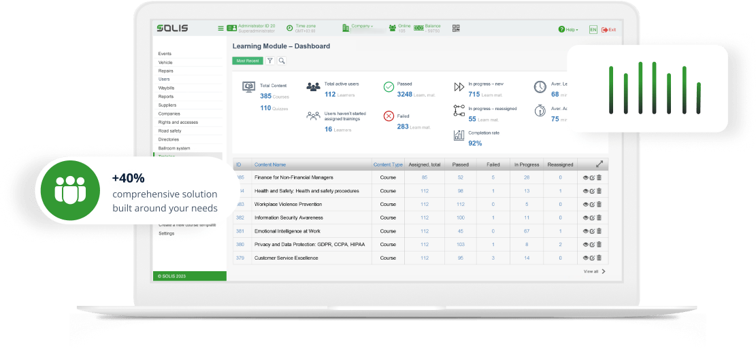Click the Completion rate chart icon
The image size is (756, 348).
click(459, 135)
